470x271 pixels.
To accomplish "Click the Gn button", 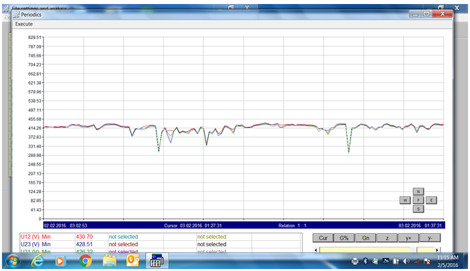I will point(366,237).
